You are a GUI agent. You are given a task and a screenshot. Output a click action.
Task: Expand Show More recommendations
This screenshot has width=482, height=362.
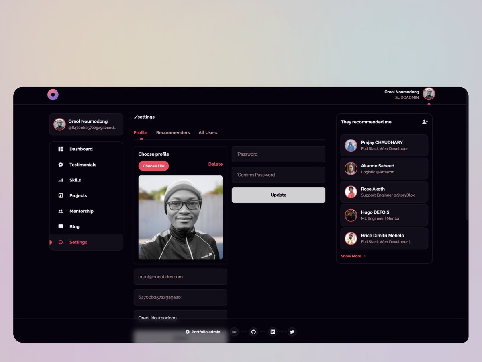[351, 256]
